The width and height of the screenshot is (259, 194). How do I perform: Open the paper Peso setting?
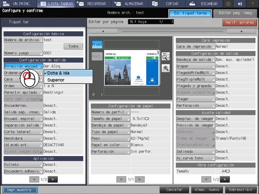(x=111, y=138)
